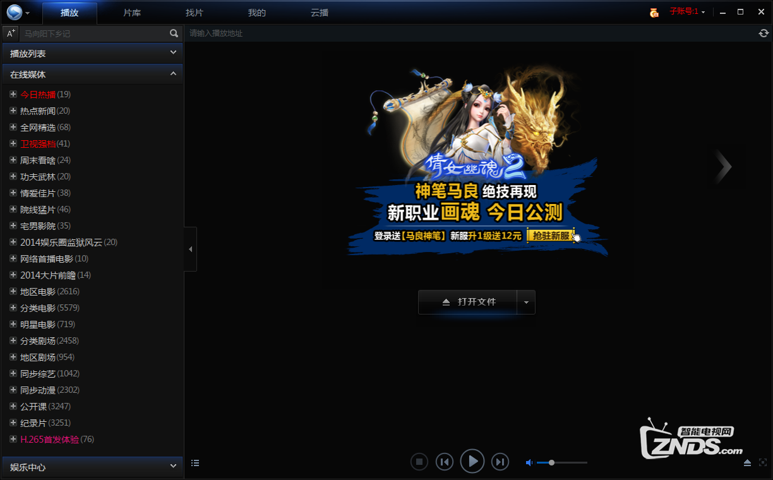Expand the 宅男影院 category

(13, 225)
